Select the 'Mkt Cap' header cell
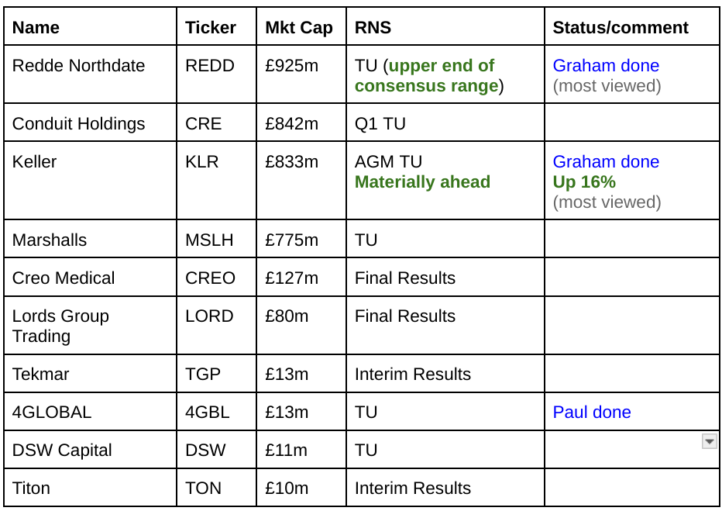Screen dimensions: 722x511 tap(301, 26)
